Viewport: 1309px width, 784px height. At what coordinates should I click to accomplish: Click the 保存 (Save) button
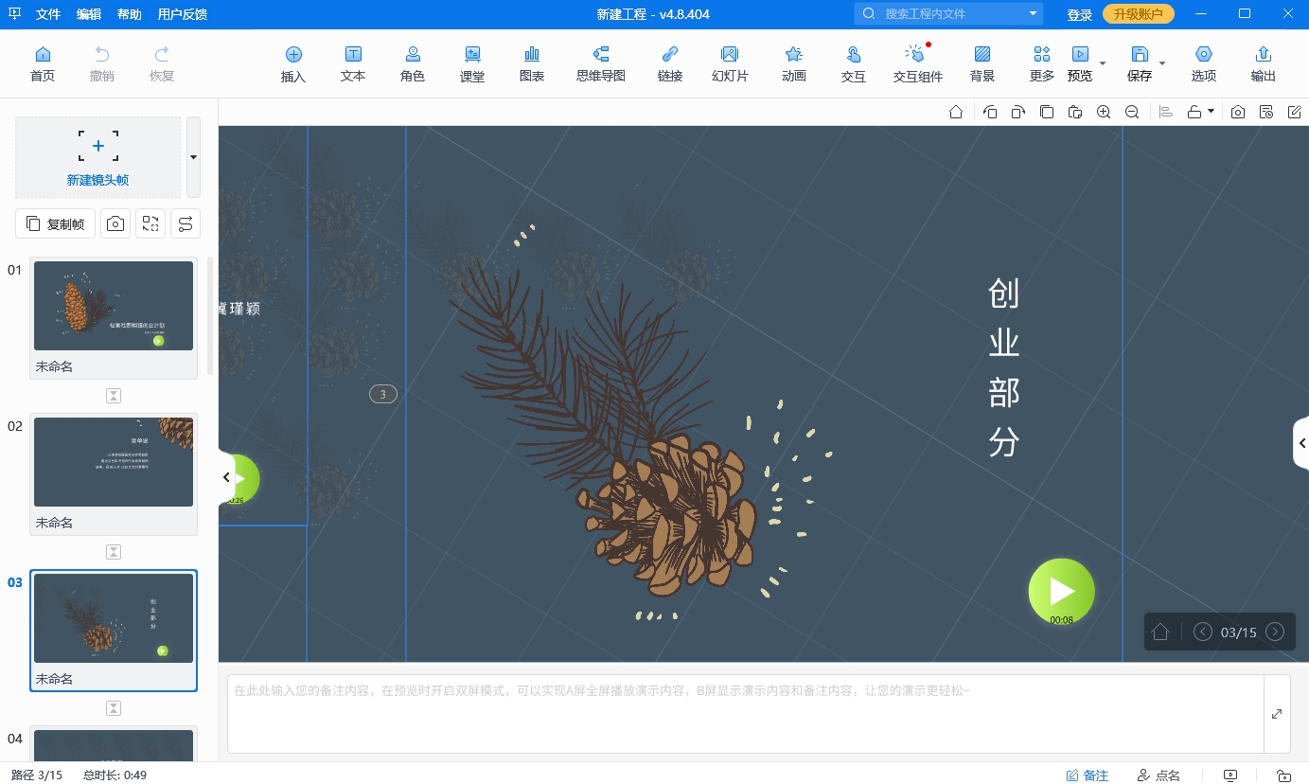[1140, 64]
